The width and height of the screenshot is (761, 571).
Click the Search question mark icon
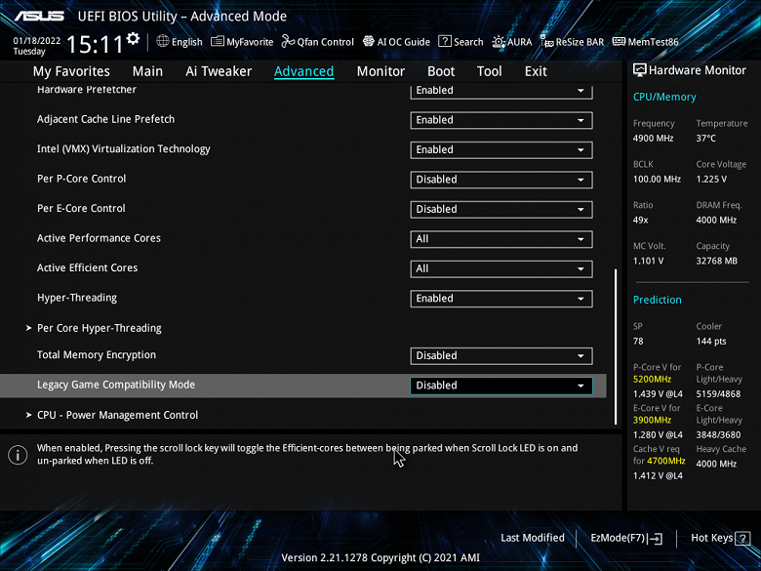[445, 41]
